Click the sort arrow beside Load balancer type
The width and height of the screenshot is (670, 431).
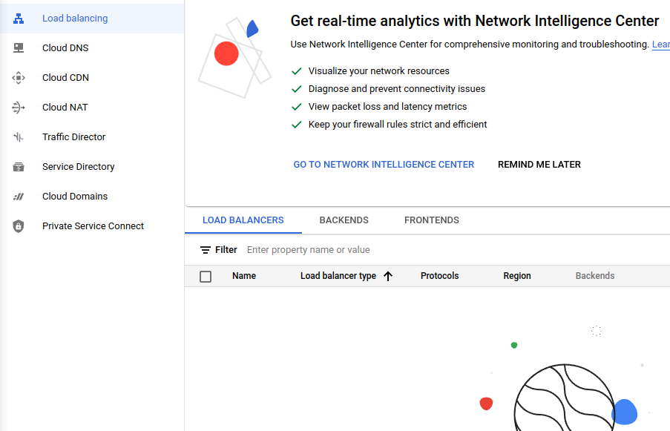click(388, 276)
